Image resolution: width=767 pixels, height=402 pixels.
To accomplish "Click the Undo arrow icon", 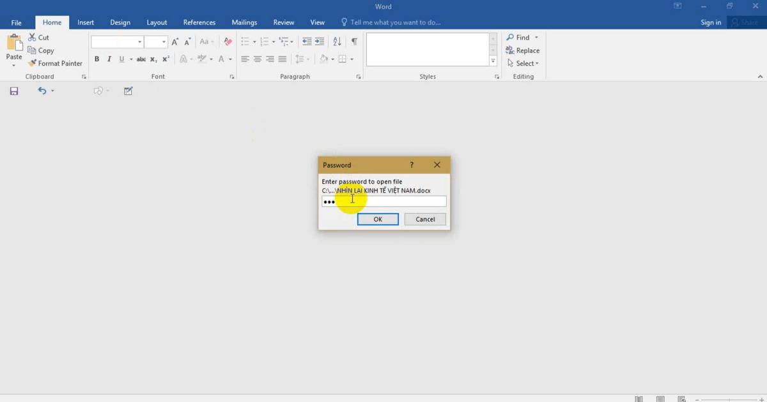I will point(42,91).
